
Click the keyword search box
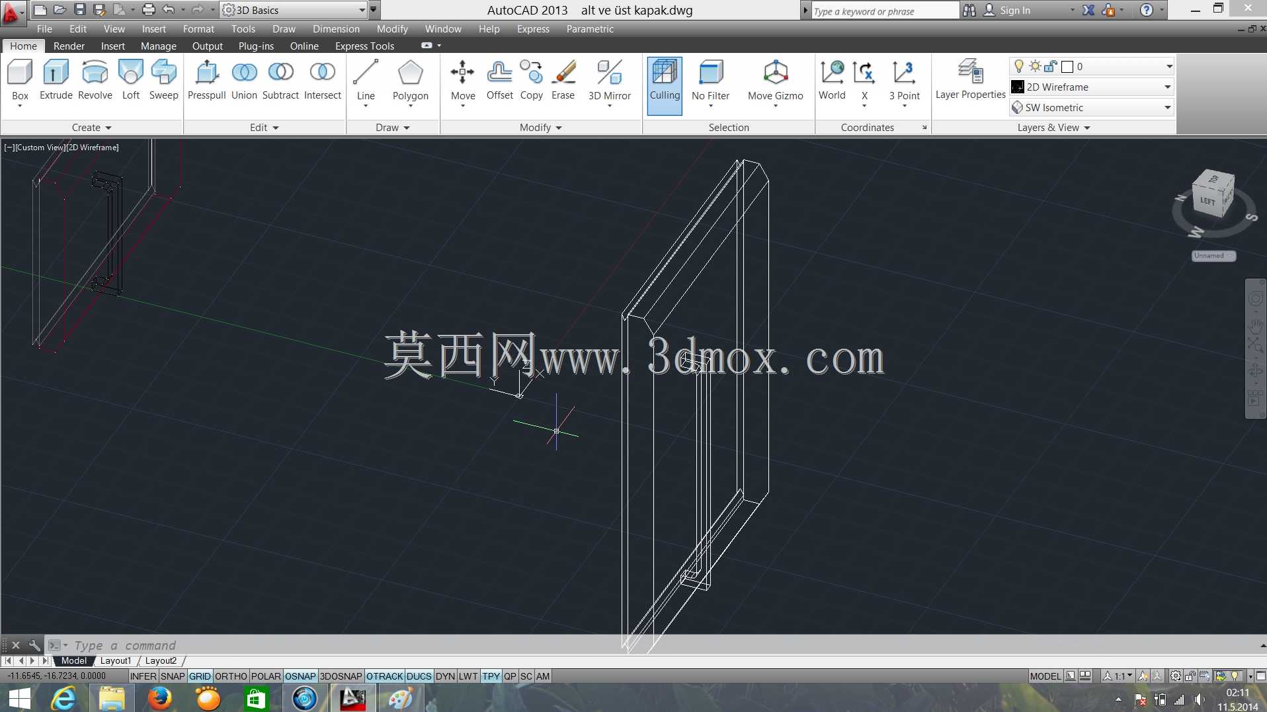[x=884, y=11]
